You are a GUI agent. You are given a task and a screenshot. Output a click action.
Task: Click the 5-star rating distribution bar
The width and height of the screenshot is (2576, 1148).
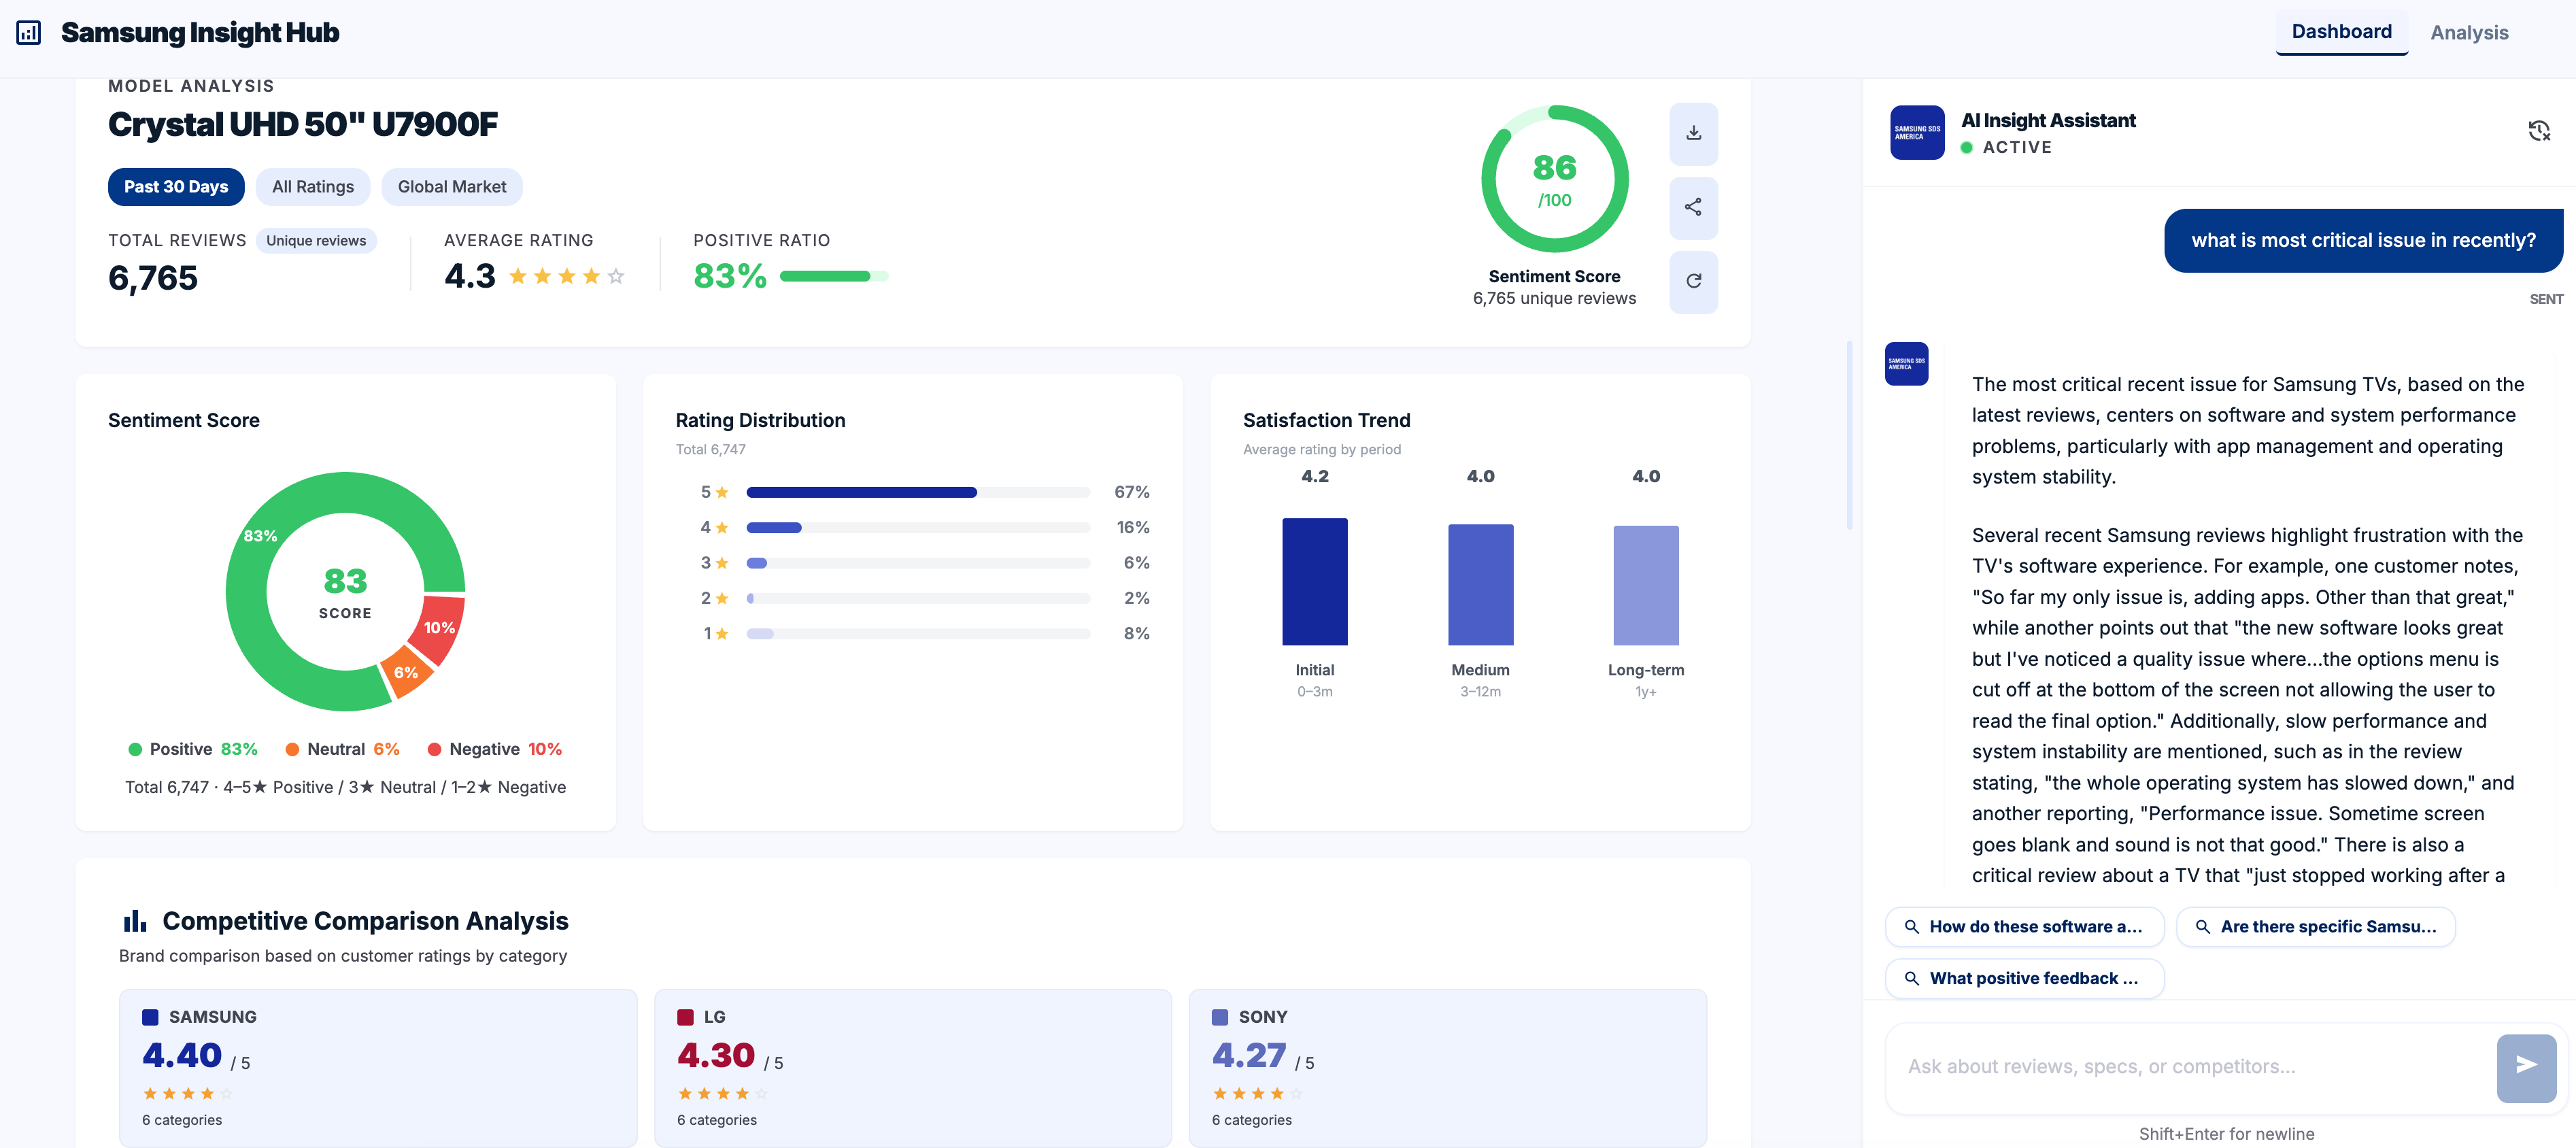pyautogui.click(x=917, y=492)
